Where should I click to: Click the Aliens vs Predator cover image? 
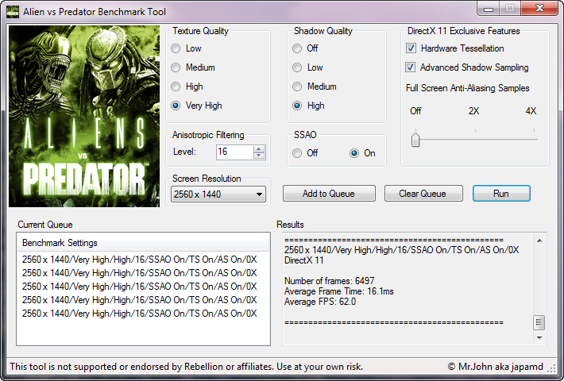click(83, 115)
